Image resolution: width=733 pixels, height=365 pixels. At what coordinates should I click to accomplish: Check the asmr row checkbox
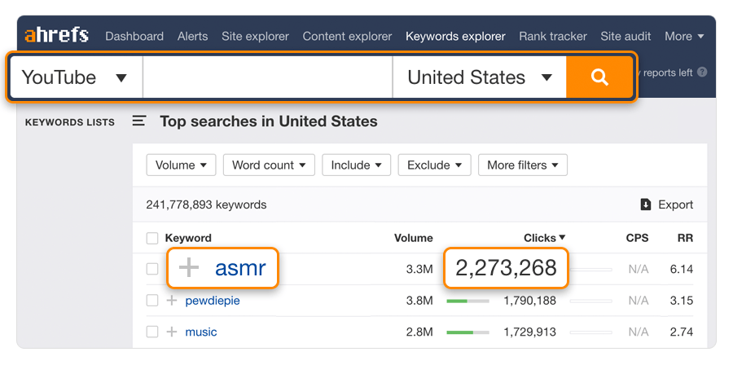click(152, 269)
